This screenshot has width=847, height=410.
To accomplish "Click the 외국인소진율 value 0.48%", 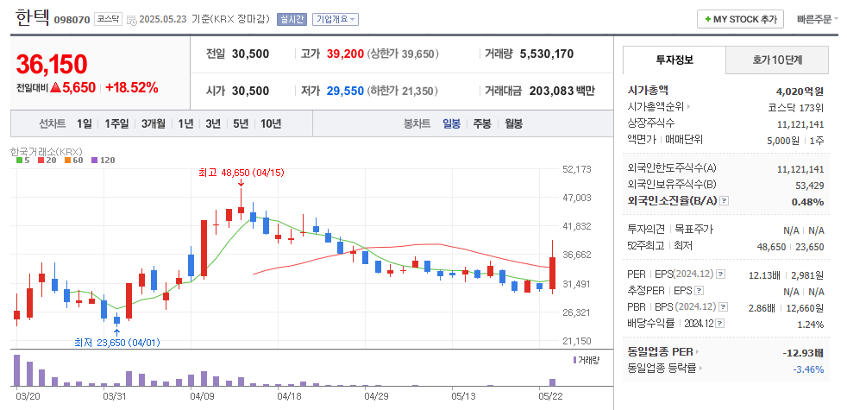I will pos(809,202).
